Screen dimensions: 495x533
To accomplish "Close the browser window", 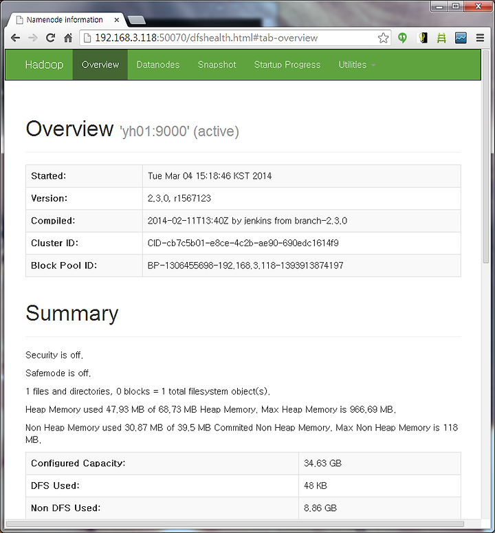I will pos(478,6).
